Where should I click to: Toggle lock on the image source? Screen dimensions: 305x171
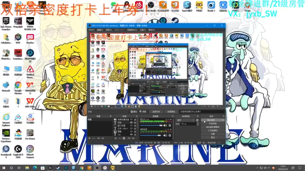pos(135,131)
